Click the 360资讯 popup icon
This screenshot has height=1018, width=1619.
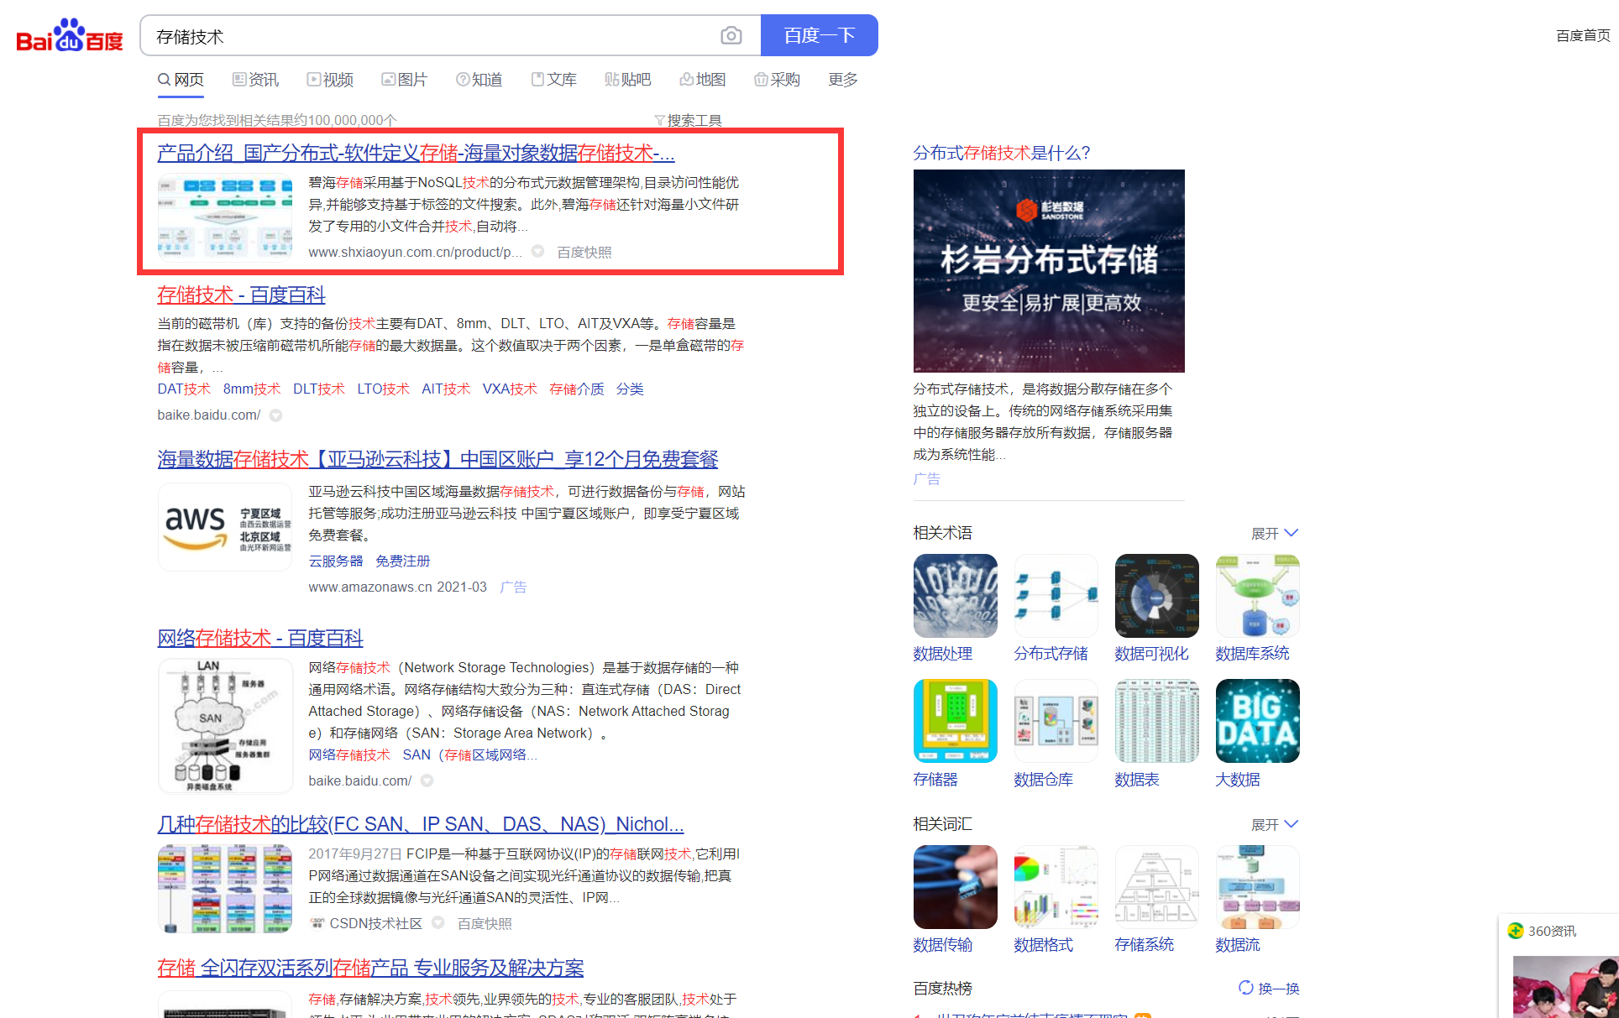[1516, 931]
